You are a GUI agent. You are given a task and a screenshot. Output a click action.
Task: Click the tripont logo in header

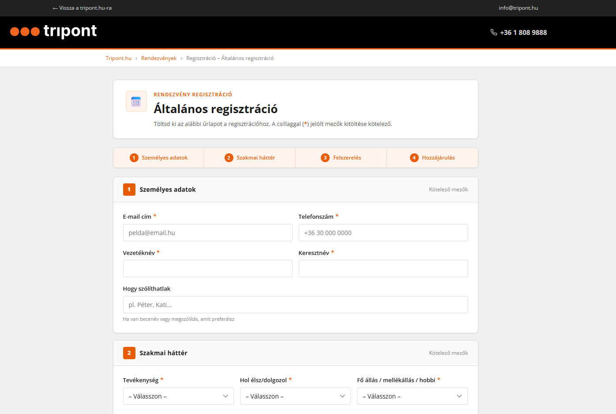click(53, 31)
